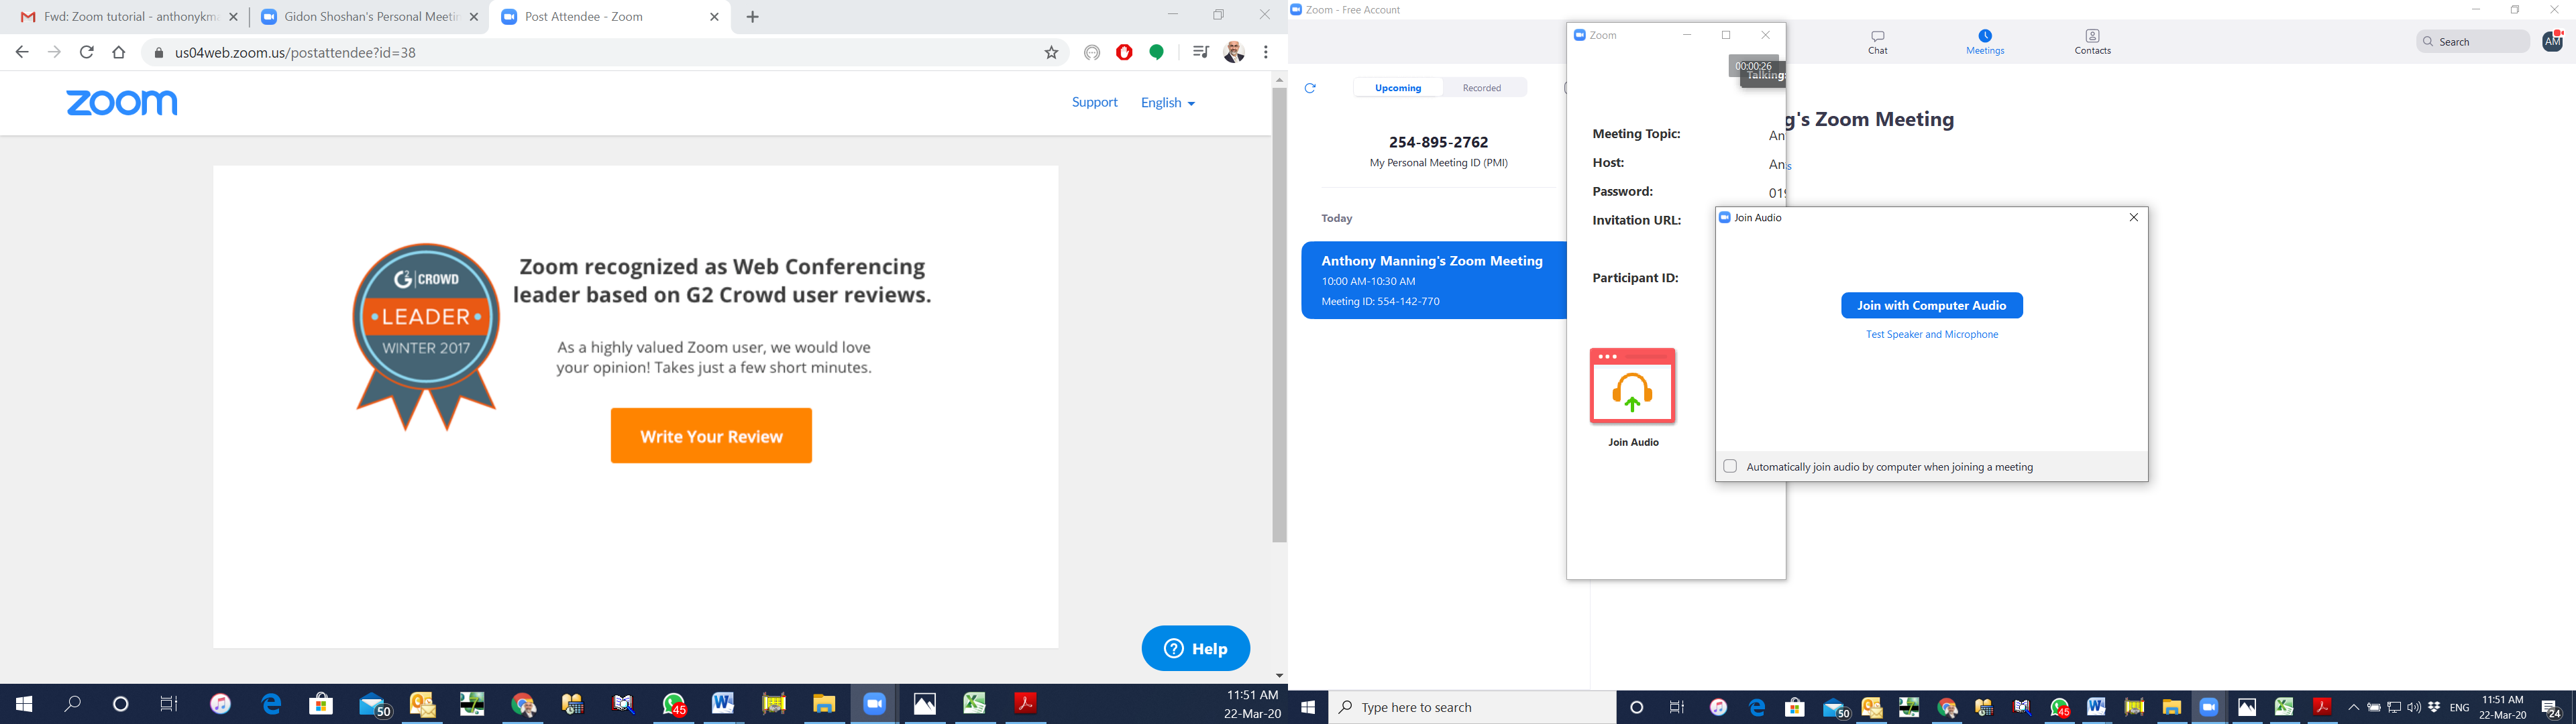The width and height of the screenshot is (2576, 724).
Task: Click Test Speaker and Microphone link
Action: [1931, 335]
